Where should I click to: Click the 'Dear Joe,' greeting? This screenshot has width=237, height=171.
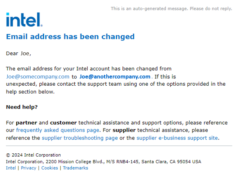[19, 54]
